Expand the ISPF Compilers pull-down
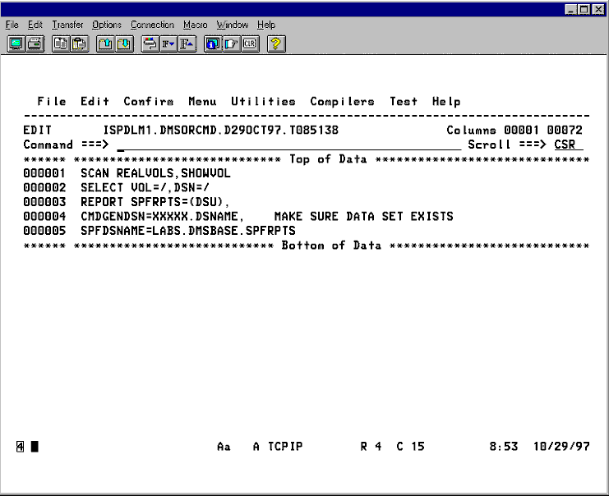Image resolution: width=609 pixels, height=496 pixels. coord(342,102)
